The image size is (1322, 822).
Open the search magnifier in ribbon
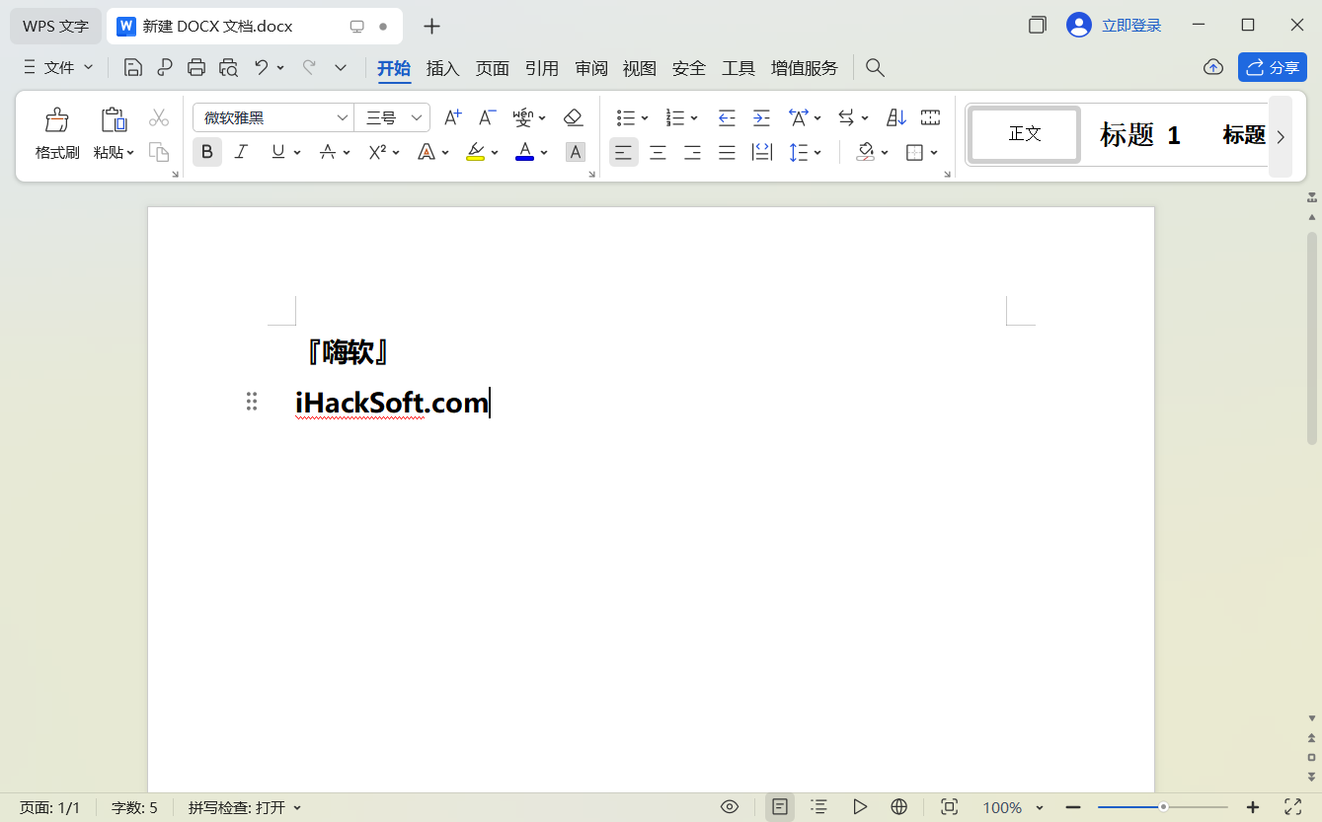click(875, 67)
